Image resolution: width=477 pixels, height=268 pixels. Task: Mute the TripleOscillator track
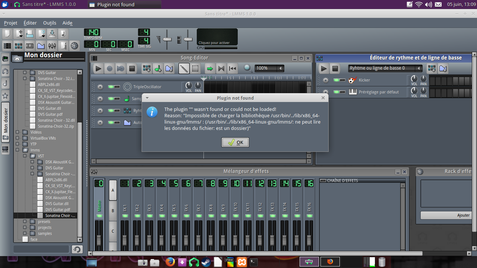point(111,87)
